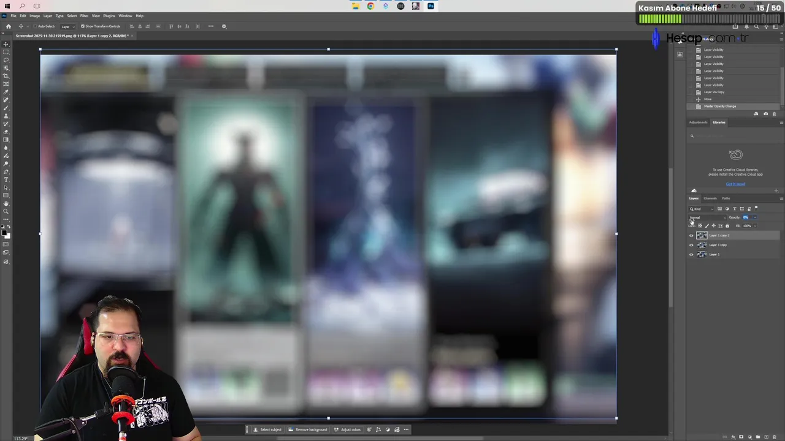Open layer style fx button
Screen dimensions: 785x441
[733, 437]
